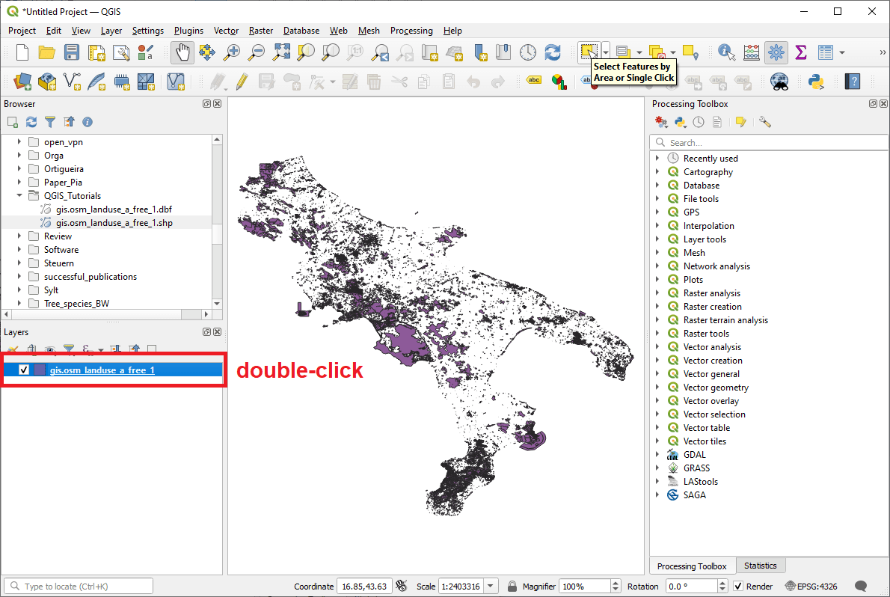
Task: Open the Raster menu
Action: pos(261,31)
